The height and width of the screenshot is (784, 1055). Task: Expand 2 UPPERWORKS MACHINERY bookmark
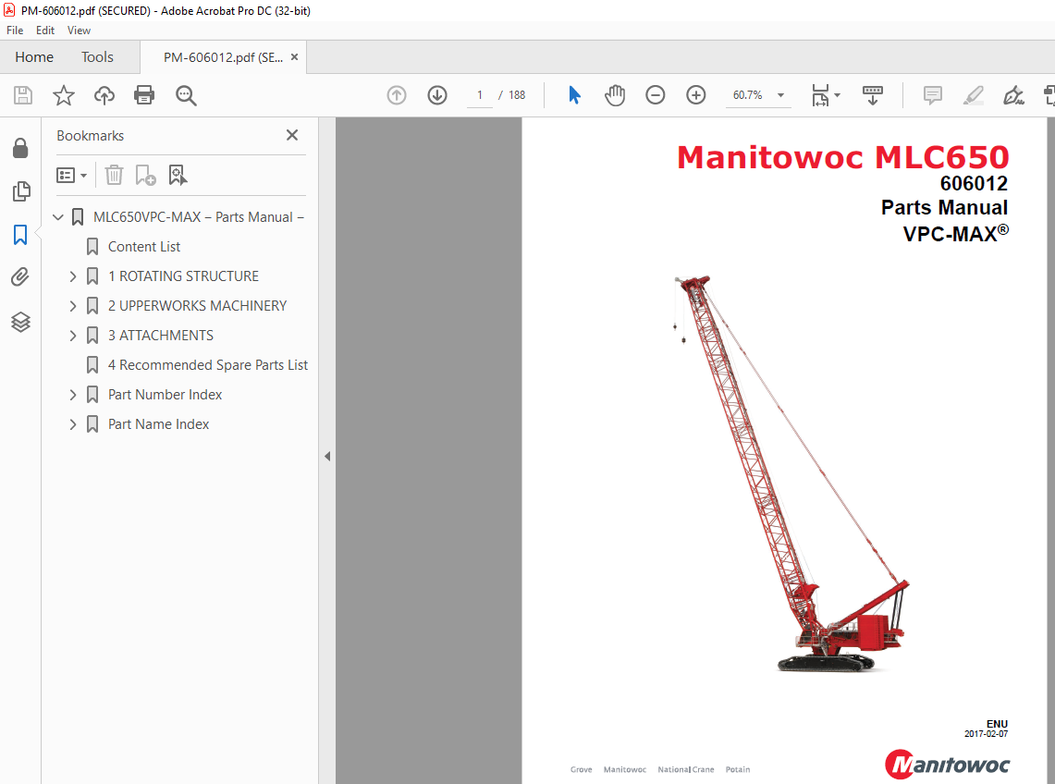click(73, 306)
